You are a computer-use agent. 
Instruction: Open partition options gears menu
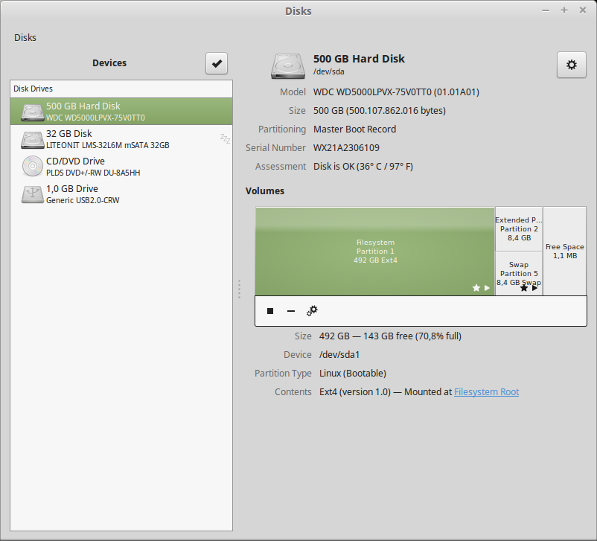click(x=312, y=311)
